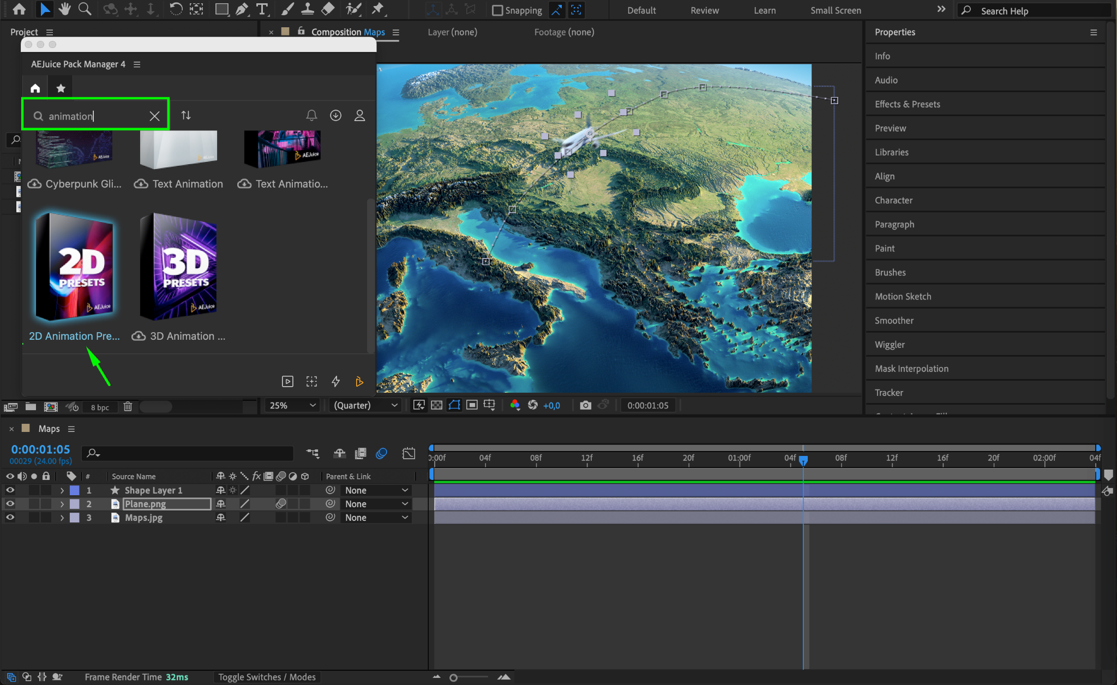The image size is (1117, 685).
Task: Expand the Plane.png layer properties
Action: coord(62,504)
